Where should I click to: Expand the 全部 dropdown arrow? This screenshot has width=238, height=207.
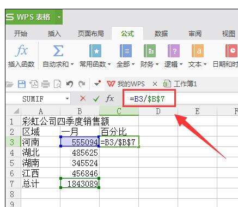tap(133, 64)
